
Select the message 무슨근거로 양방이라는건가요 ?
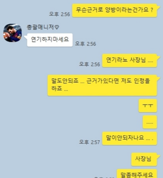[115, 10]
